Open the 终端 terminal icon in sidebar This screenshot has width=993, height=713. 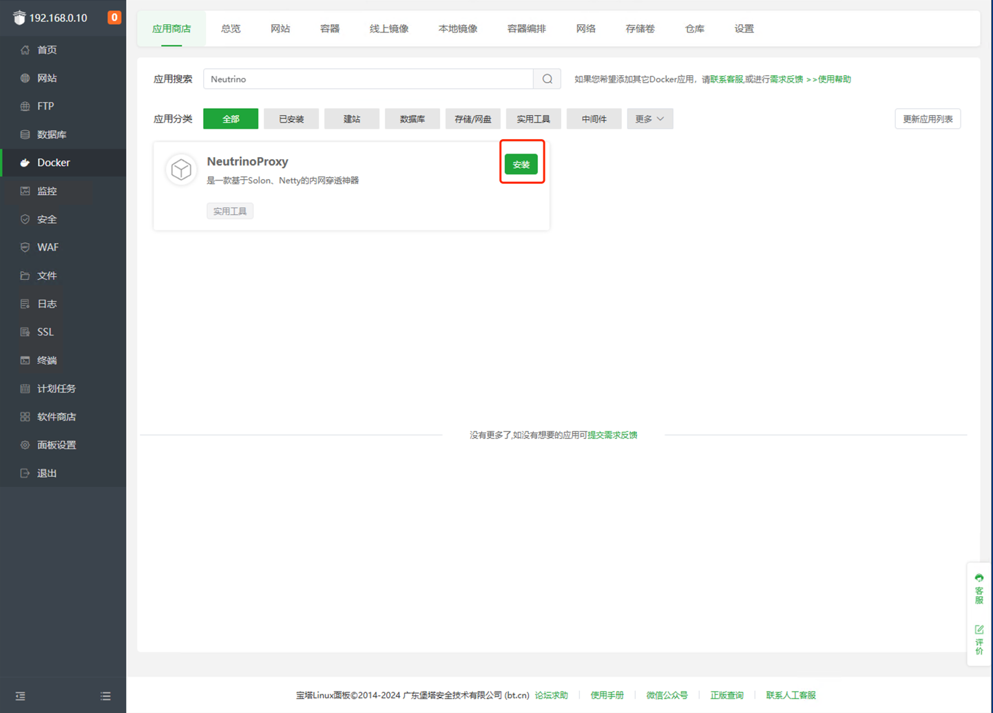pos(25,360)
